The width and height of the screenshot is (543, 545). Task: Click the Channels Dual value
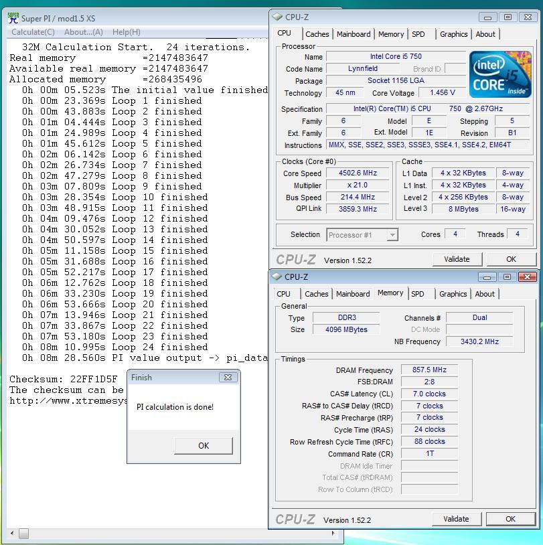click(480, 317)
